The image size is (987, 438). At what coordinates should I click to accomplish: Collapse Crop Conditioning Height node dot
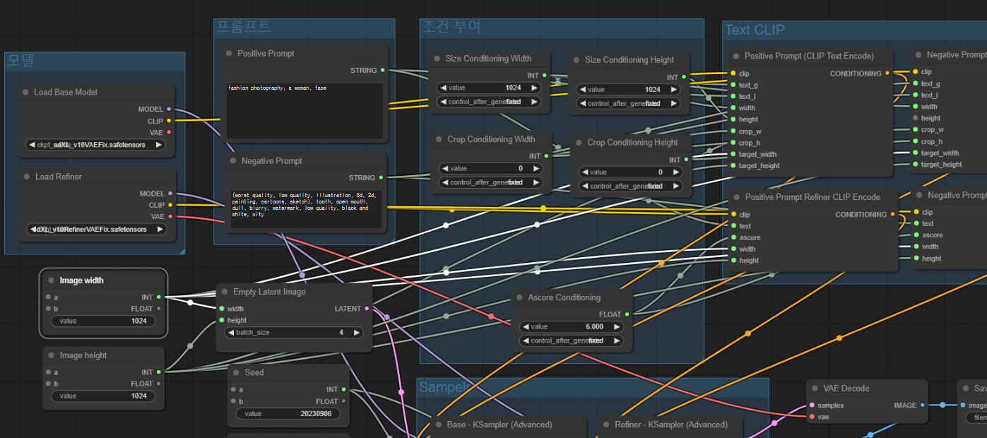pos(579,143)
